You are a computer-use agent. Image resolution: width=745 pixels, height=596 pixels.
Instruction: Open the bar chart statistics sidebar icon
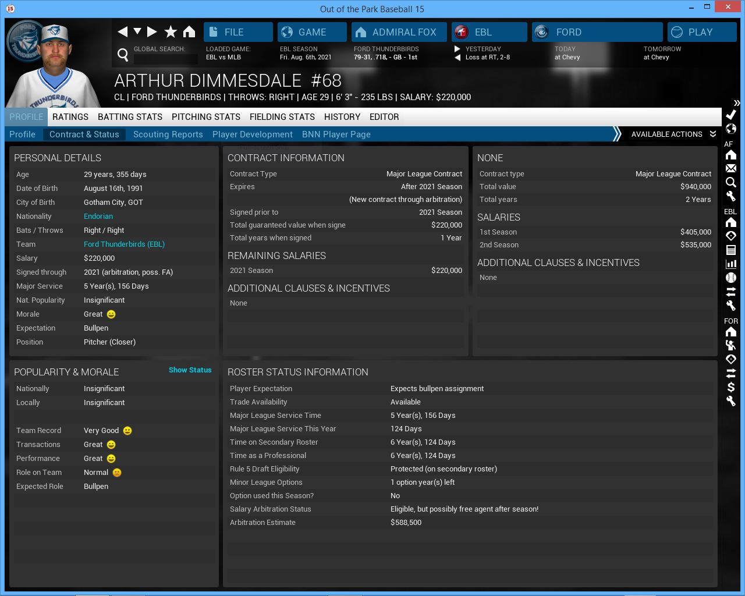tap(731, 264)
